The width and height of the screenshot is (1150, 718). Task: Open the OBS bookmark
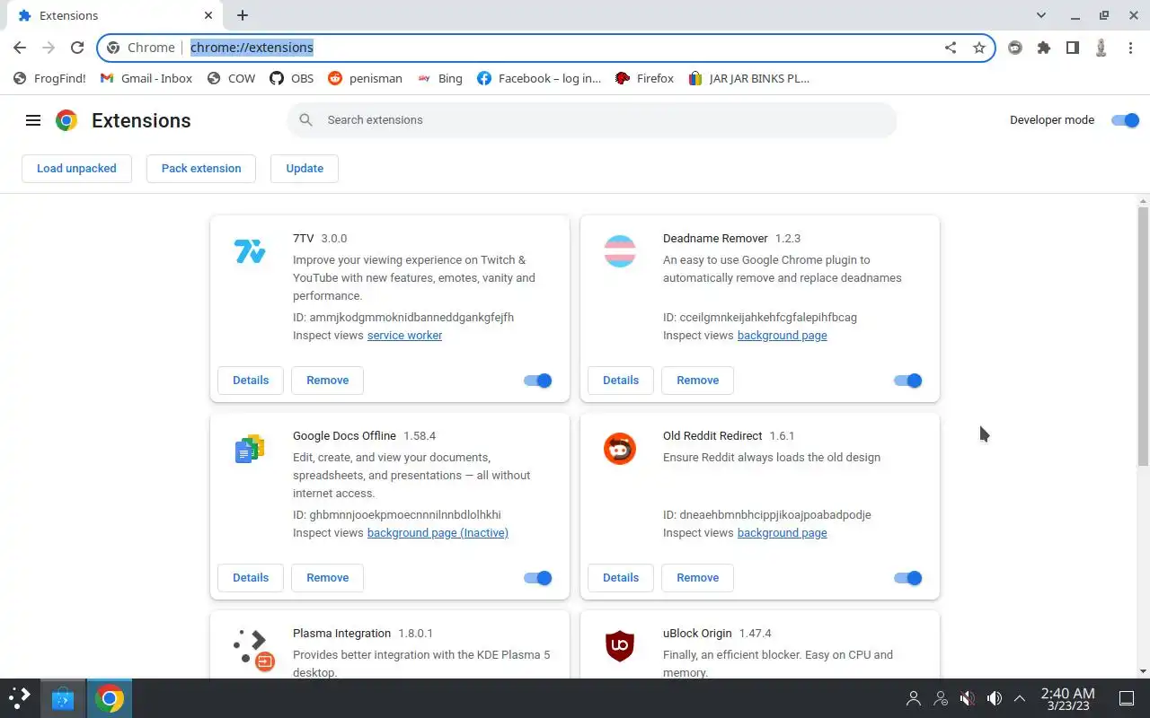pos(292,78)
